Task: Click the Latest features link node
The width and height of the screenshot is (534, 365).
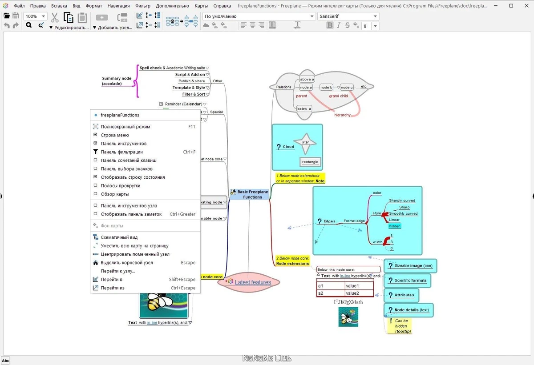Action: (x=252, y=282)
